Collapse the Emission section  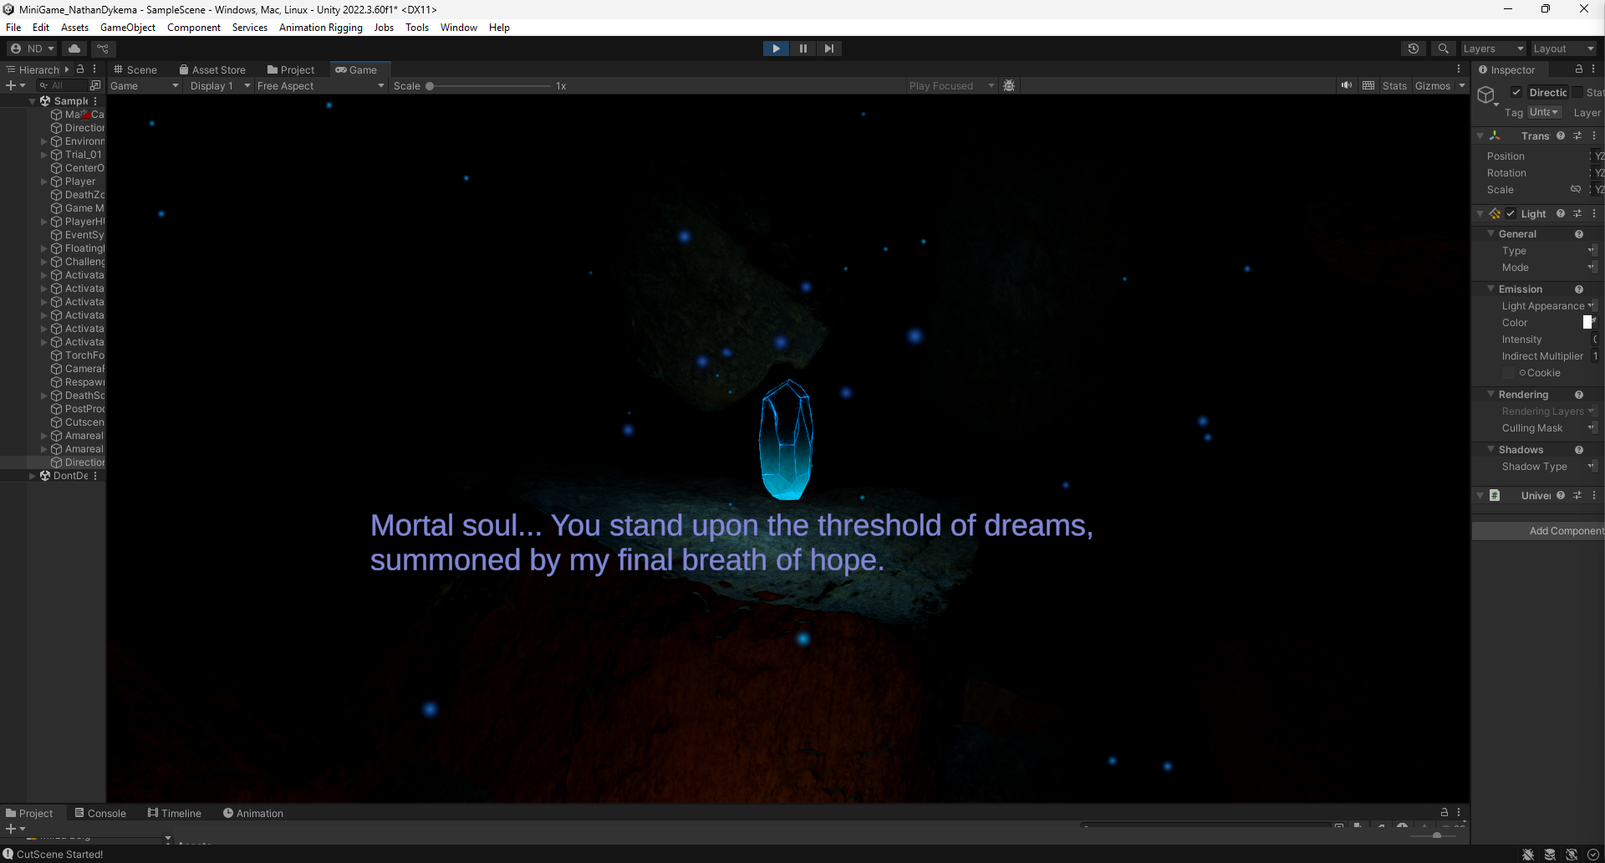point(1491,289)
